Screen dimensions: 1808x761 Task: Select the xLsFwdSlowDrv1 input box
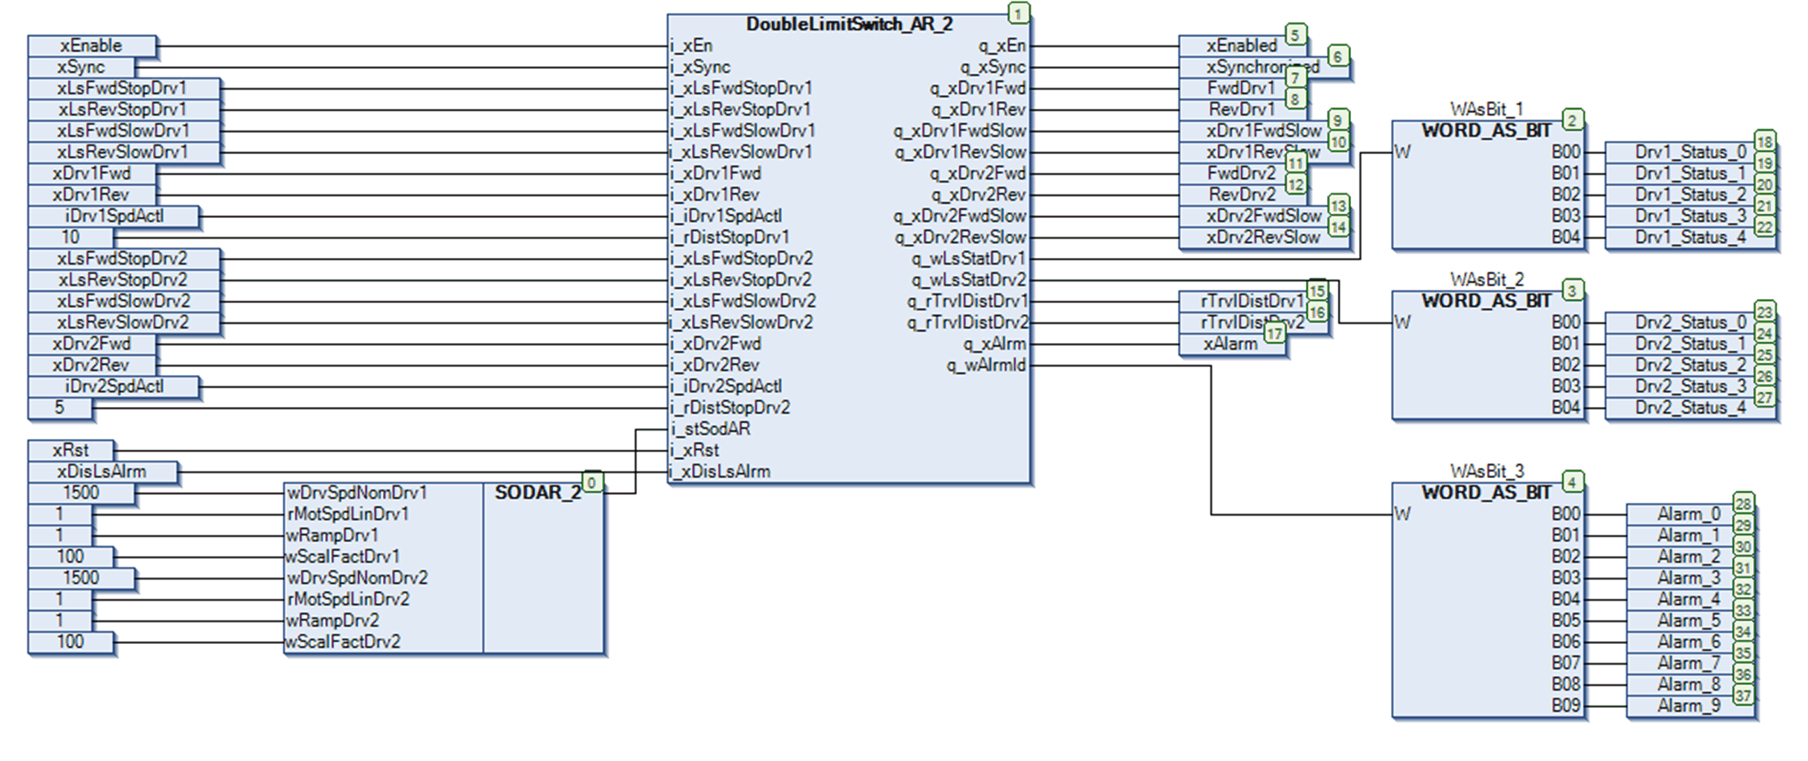click(123, 131)
